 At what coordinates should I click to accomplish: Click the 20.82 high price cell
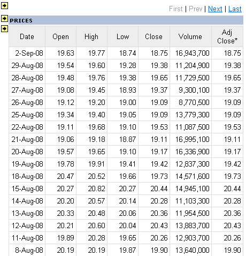(x=91, y=189)
